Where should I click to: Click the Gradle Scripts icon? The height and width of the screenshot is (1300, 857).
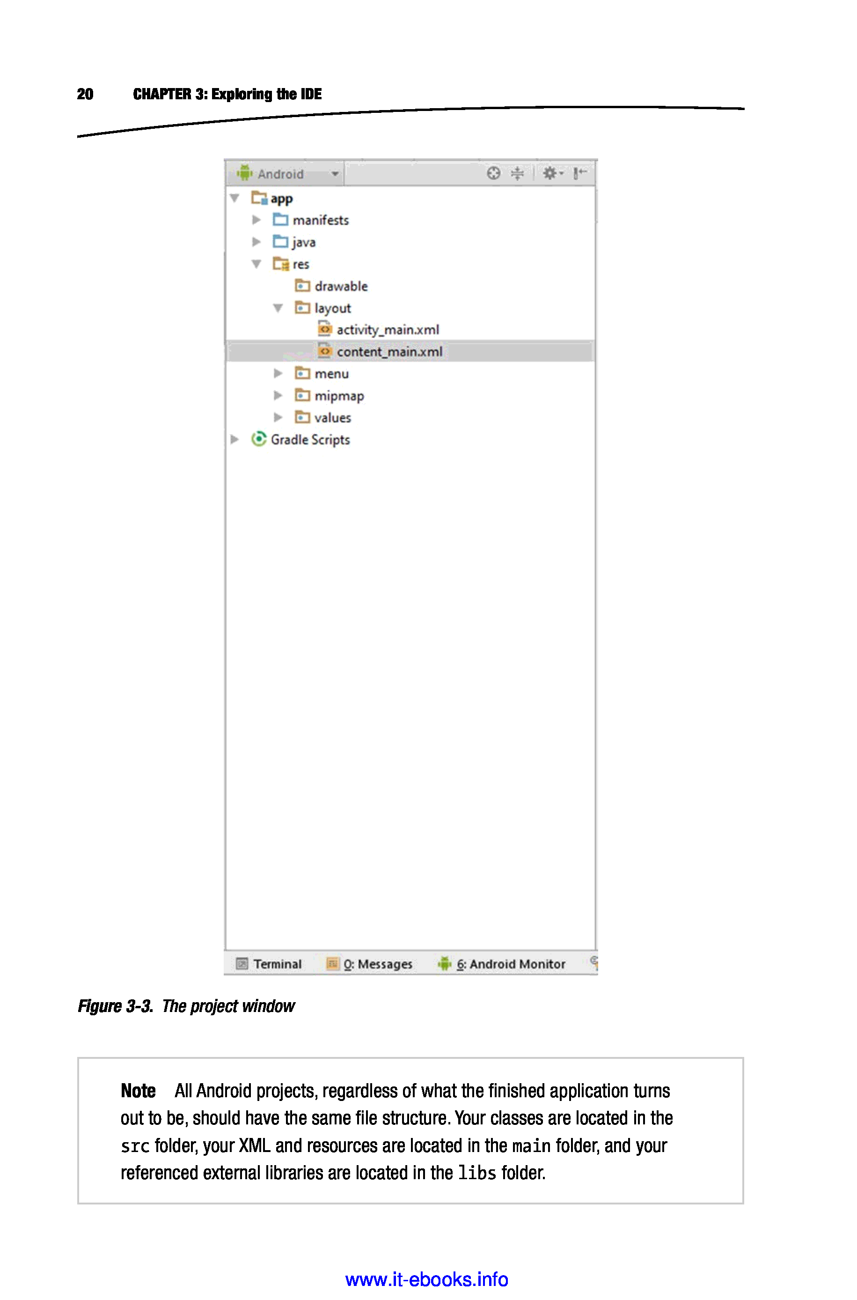(258, 439)
